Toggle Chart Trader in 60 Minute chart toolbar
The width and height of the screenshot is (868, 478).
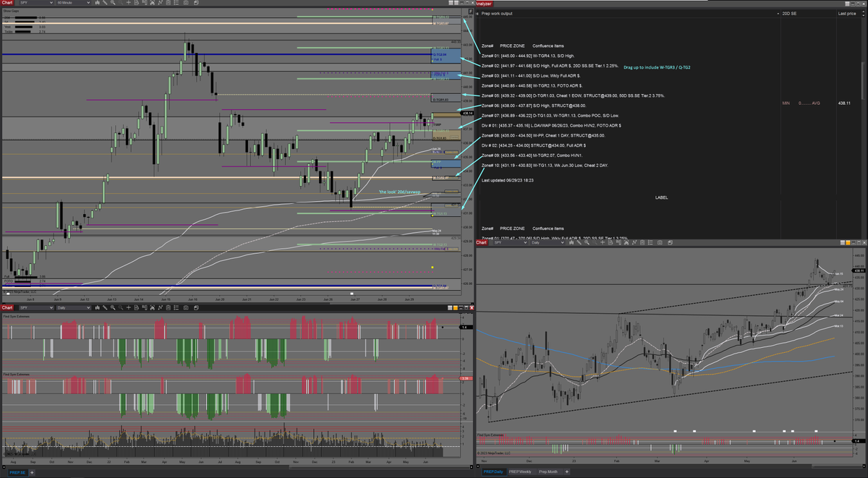[144, 4]
